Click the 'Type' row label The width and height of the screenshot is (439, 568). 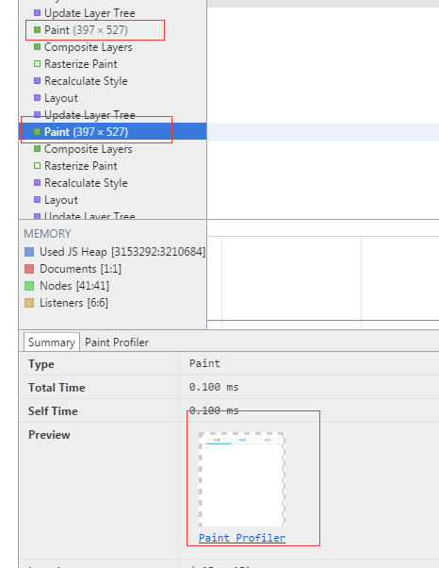(x=41, y=363)
